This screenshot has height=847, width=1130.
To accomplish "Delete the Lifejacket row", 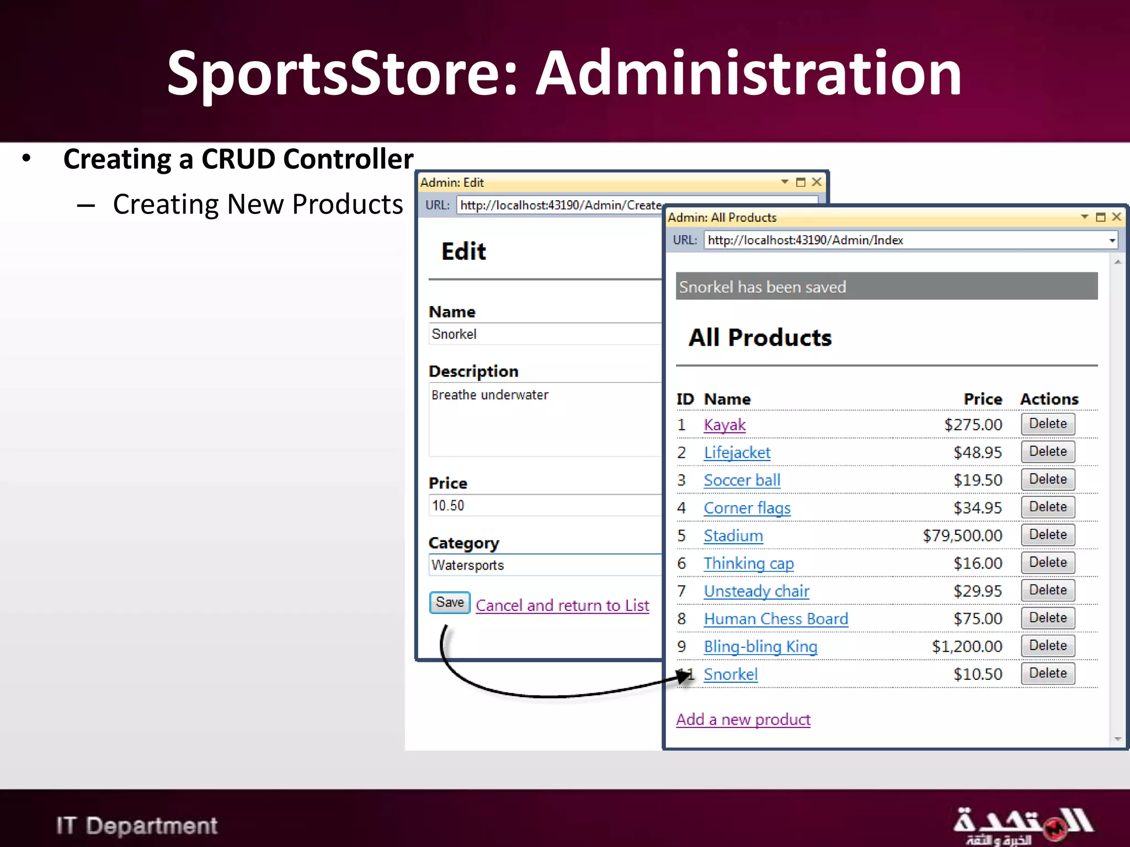I will pyautogui.click(x=1048, y=452).
